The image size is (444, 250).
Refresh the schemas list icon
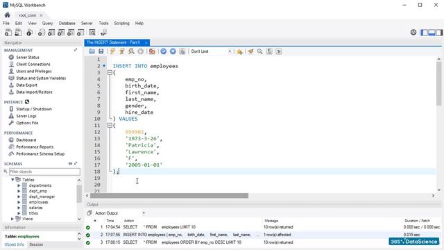pyautogui.click(x=70, y=164)
